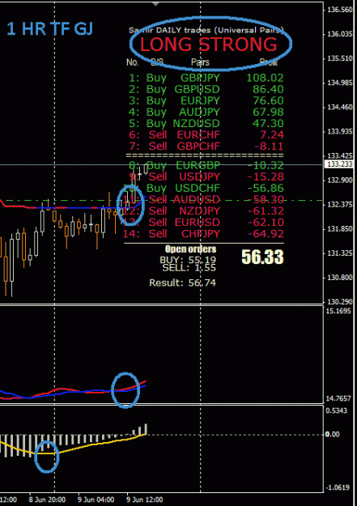Image resolution: width=357 pixels, height=506 pixels.
Task: Click the large 56.33 total value
Action: pos(262,257)
